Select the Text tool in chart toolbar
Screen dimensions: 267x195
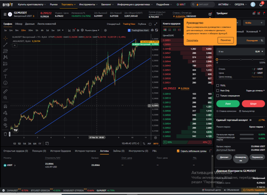pos(5,77)
